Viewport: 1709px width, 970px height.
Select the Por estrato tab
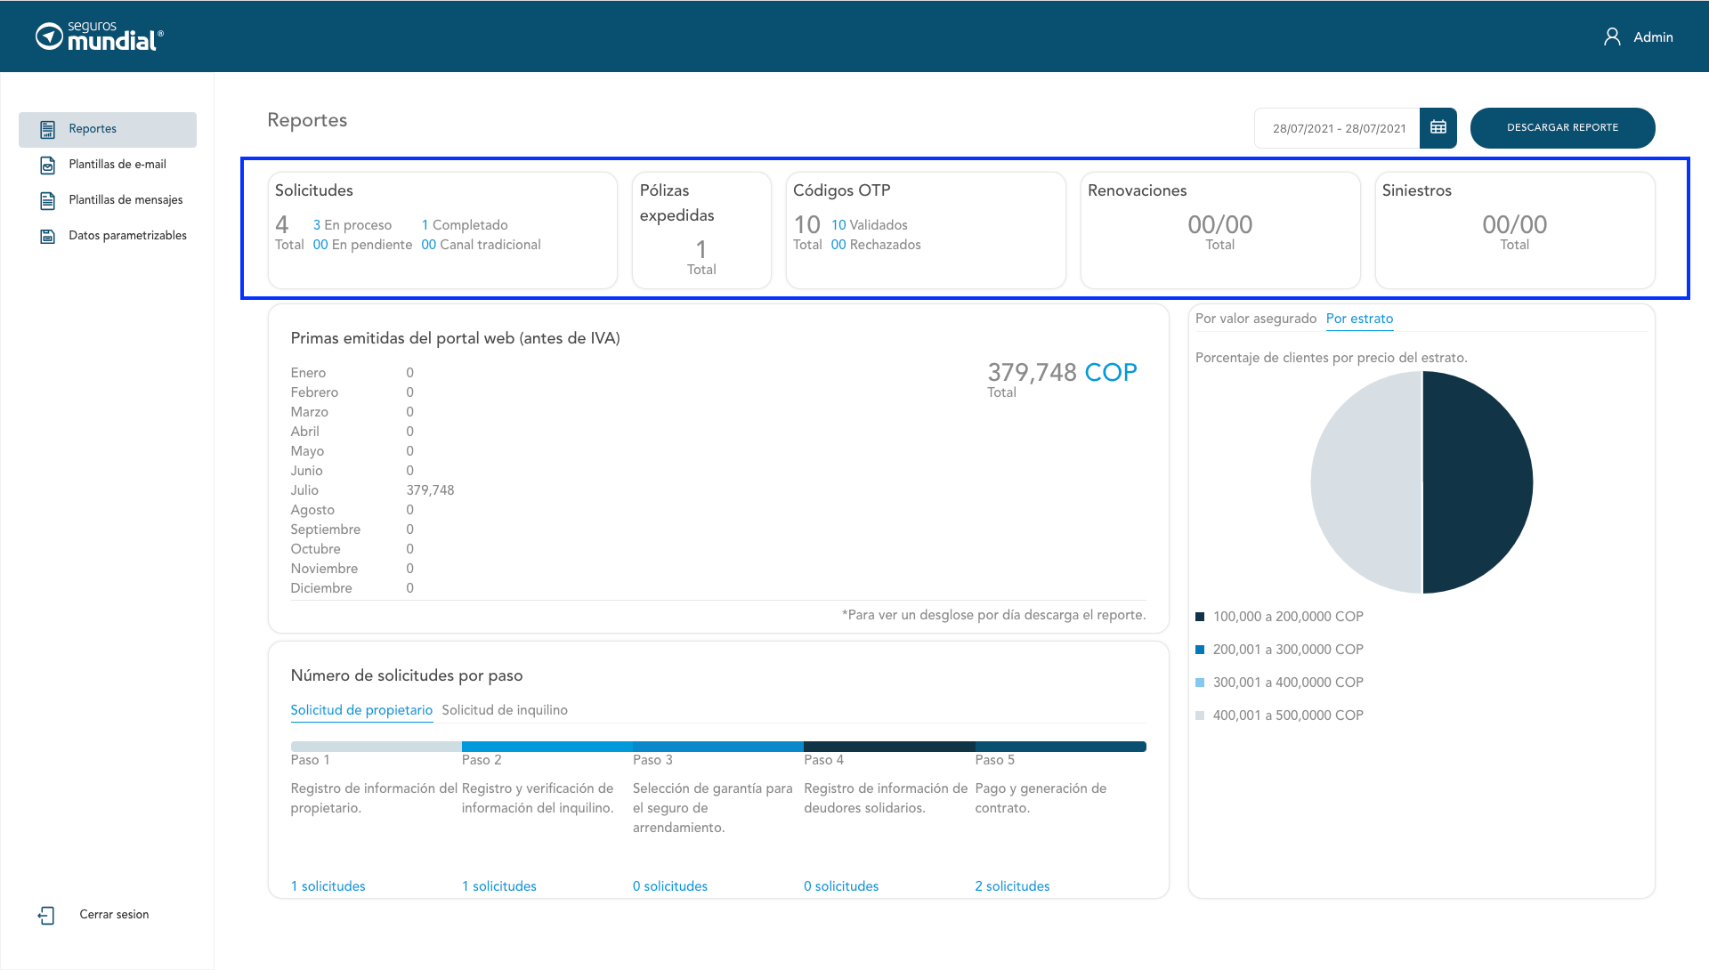pyautogui.click(x=1359, y=319)
